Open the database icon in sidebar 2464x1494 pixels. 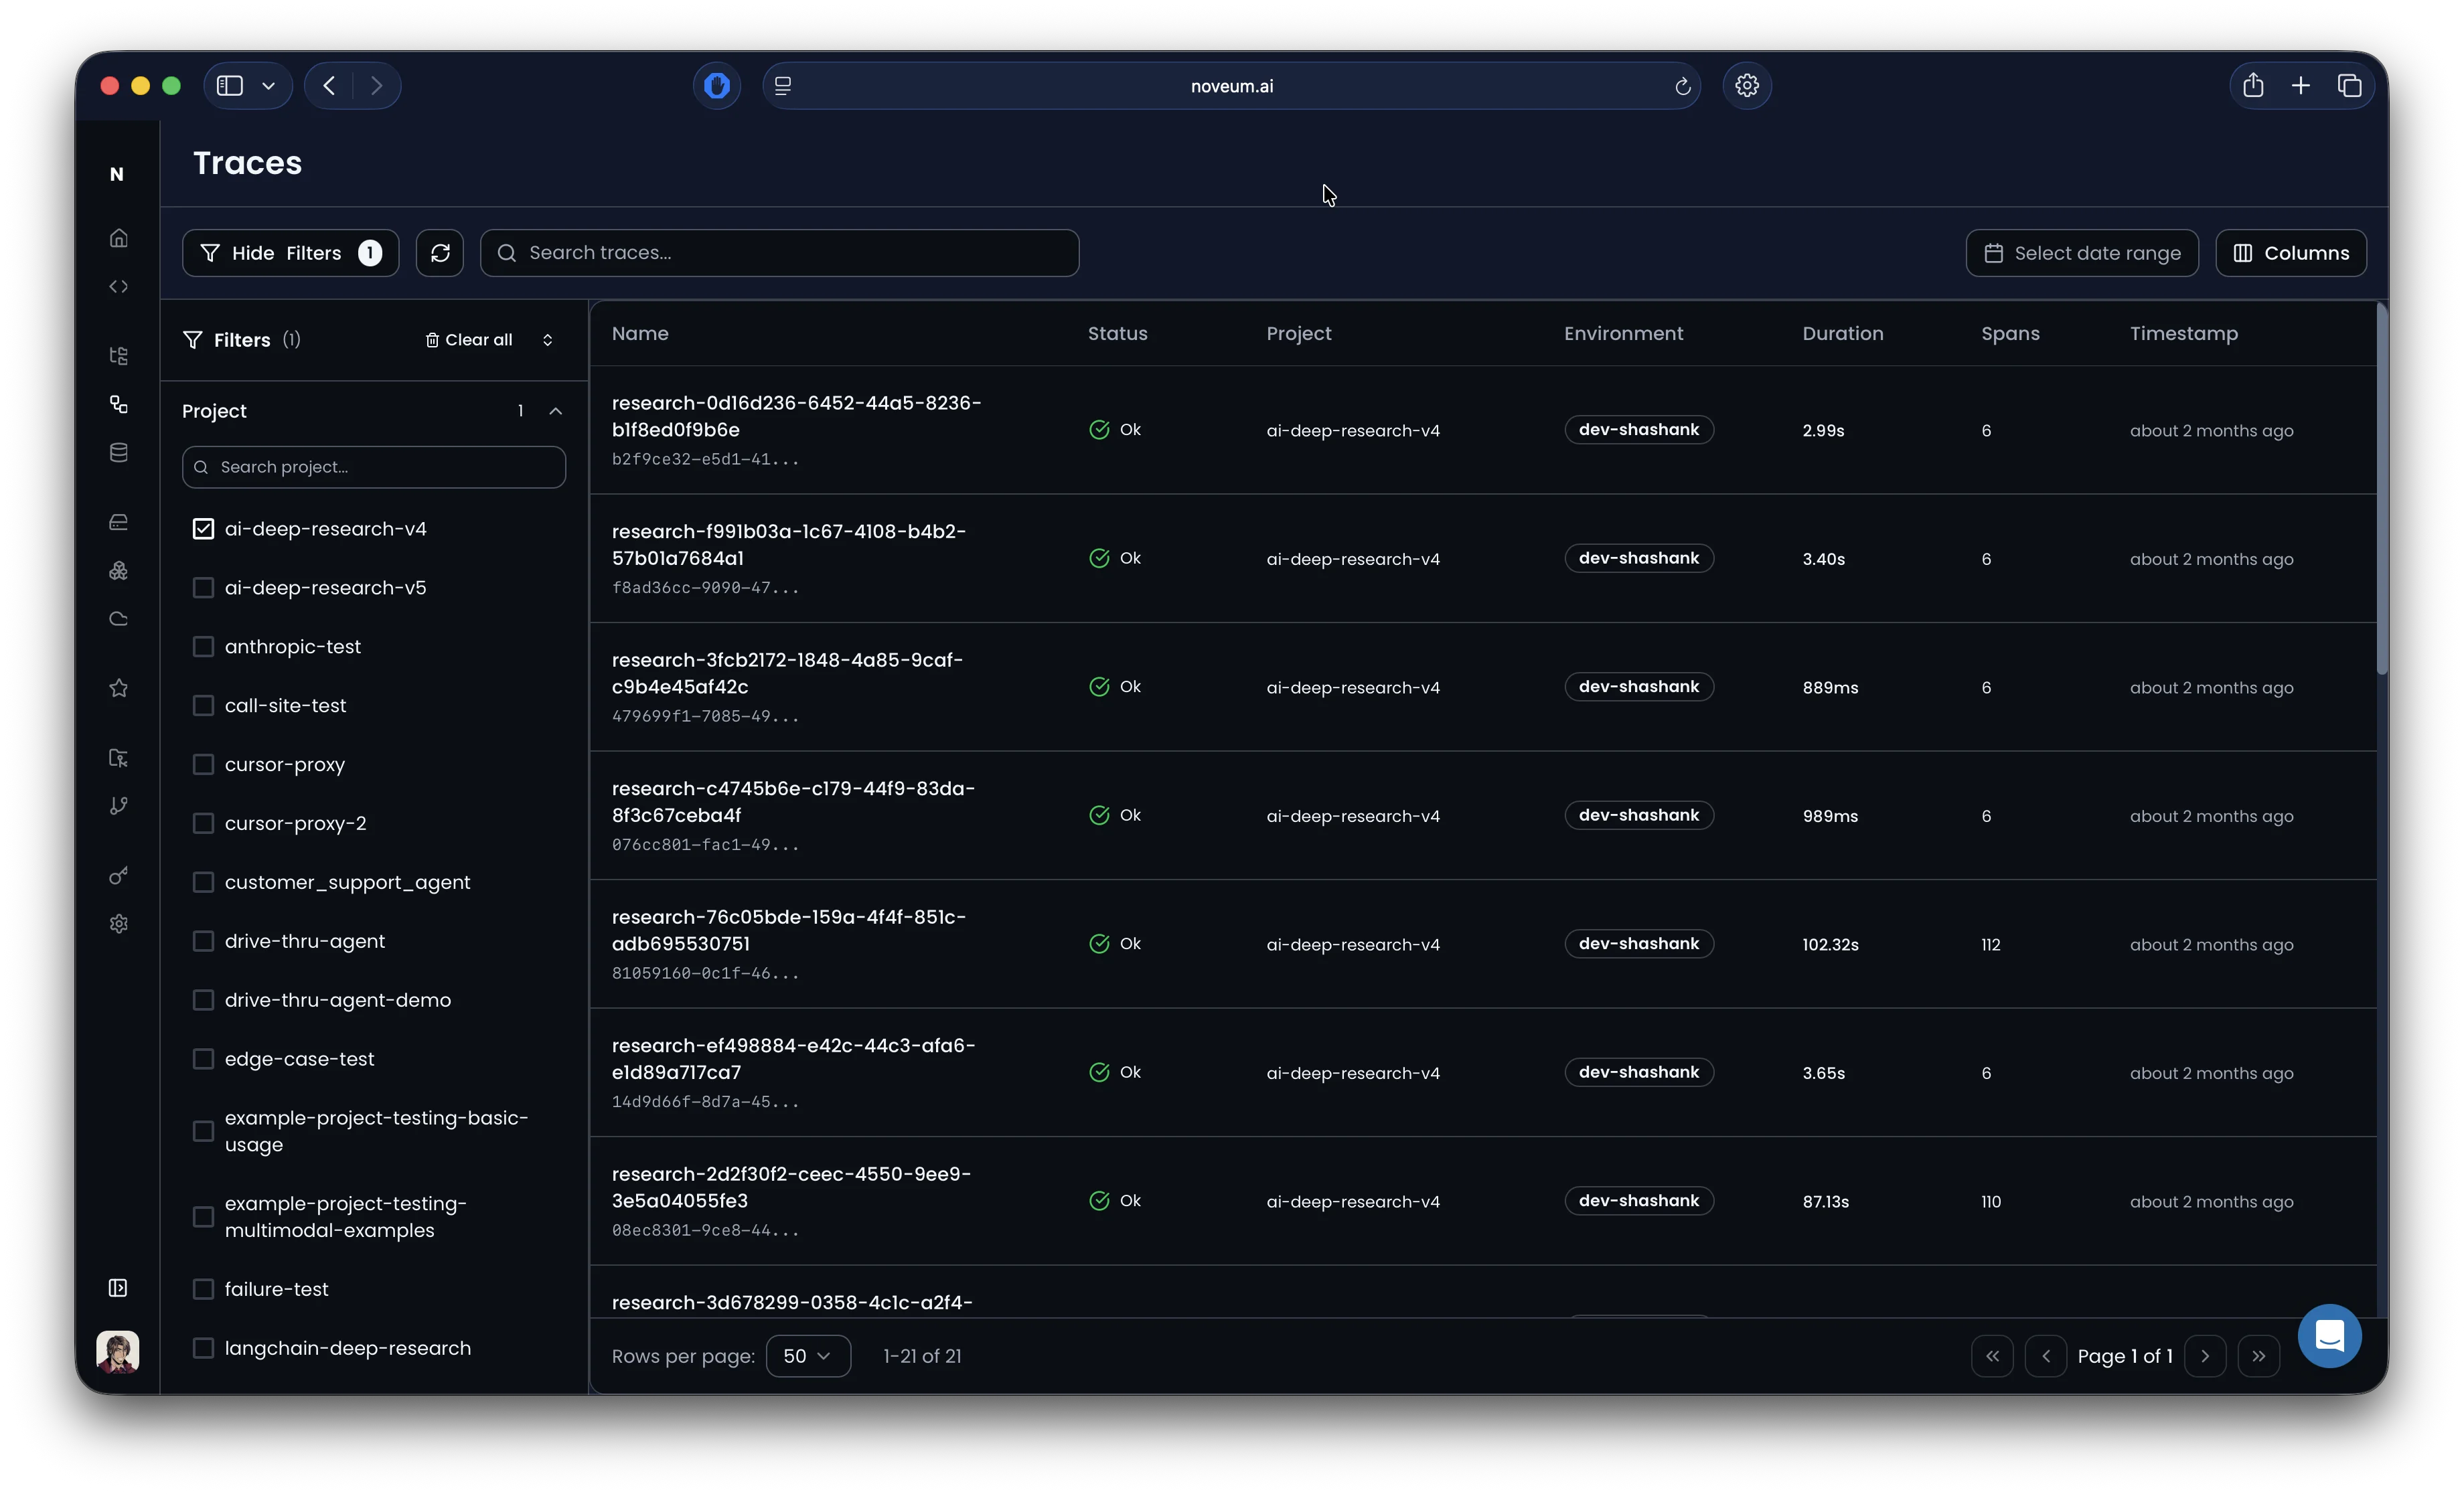[x=118, y=453]
